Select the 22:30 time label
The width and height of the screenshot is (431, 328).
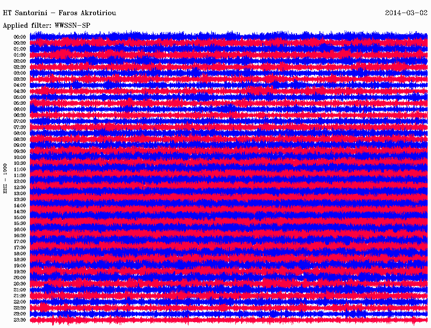click(x=20, y=308)
